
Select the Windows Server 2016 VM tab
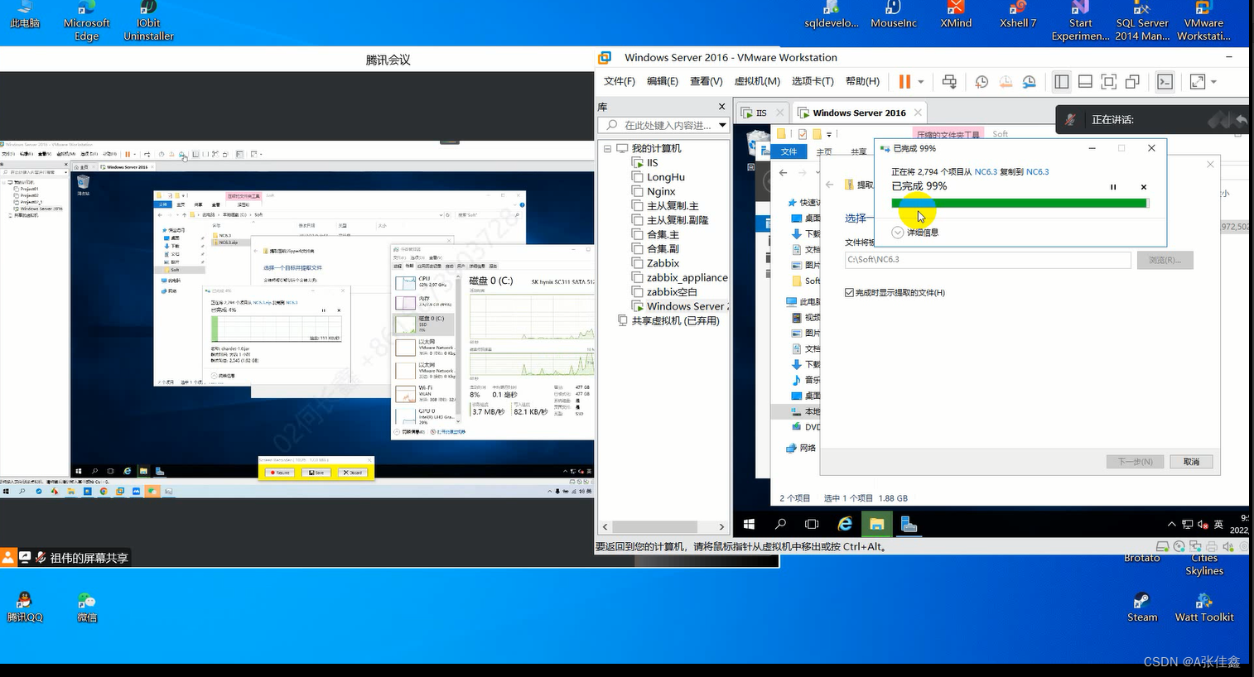859,113
